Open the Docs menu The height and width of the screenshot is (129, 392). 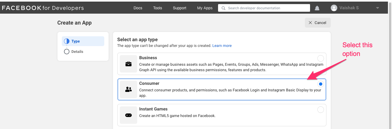pos(138,8)
